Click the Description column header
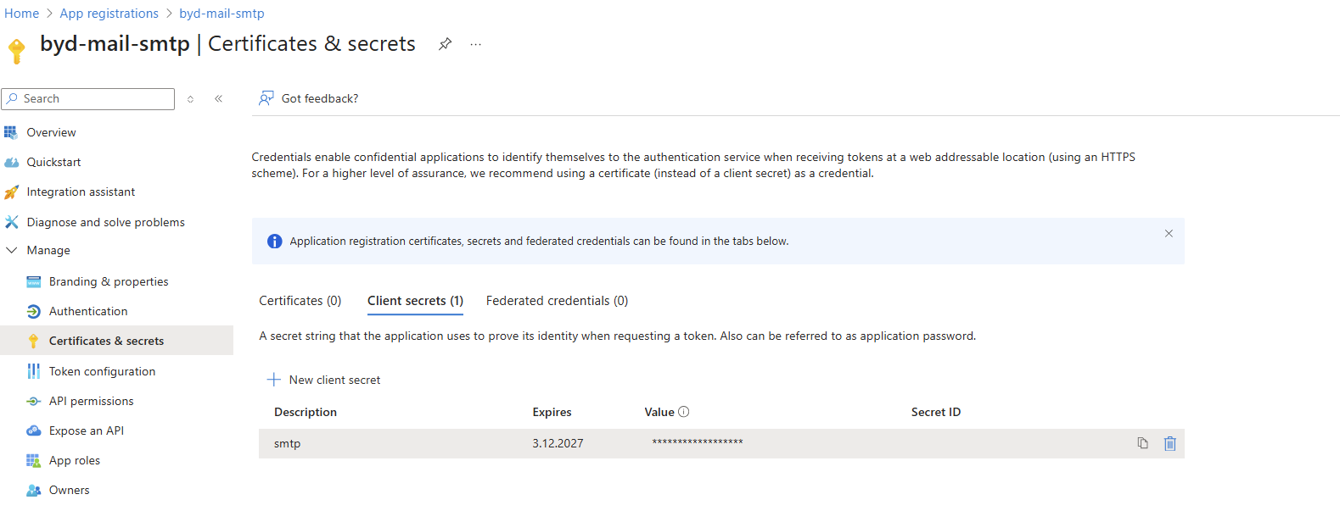The image size is (1340, 511). 306,413
